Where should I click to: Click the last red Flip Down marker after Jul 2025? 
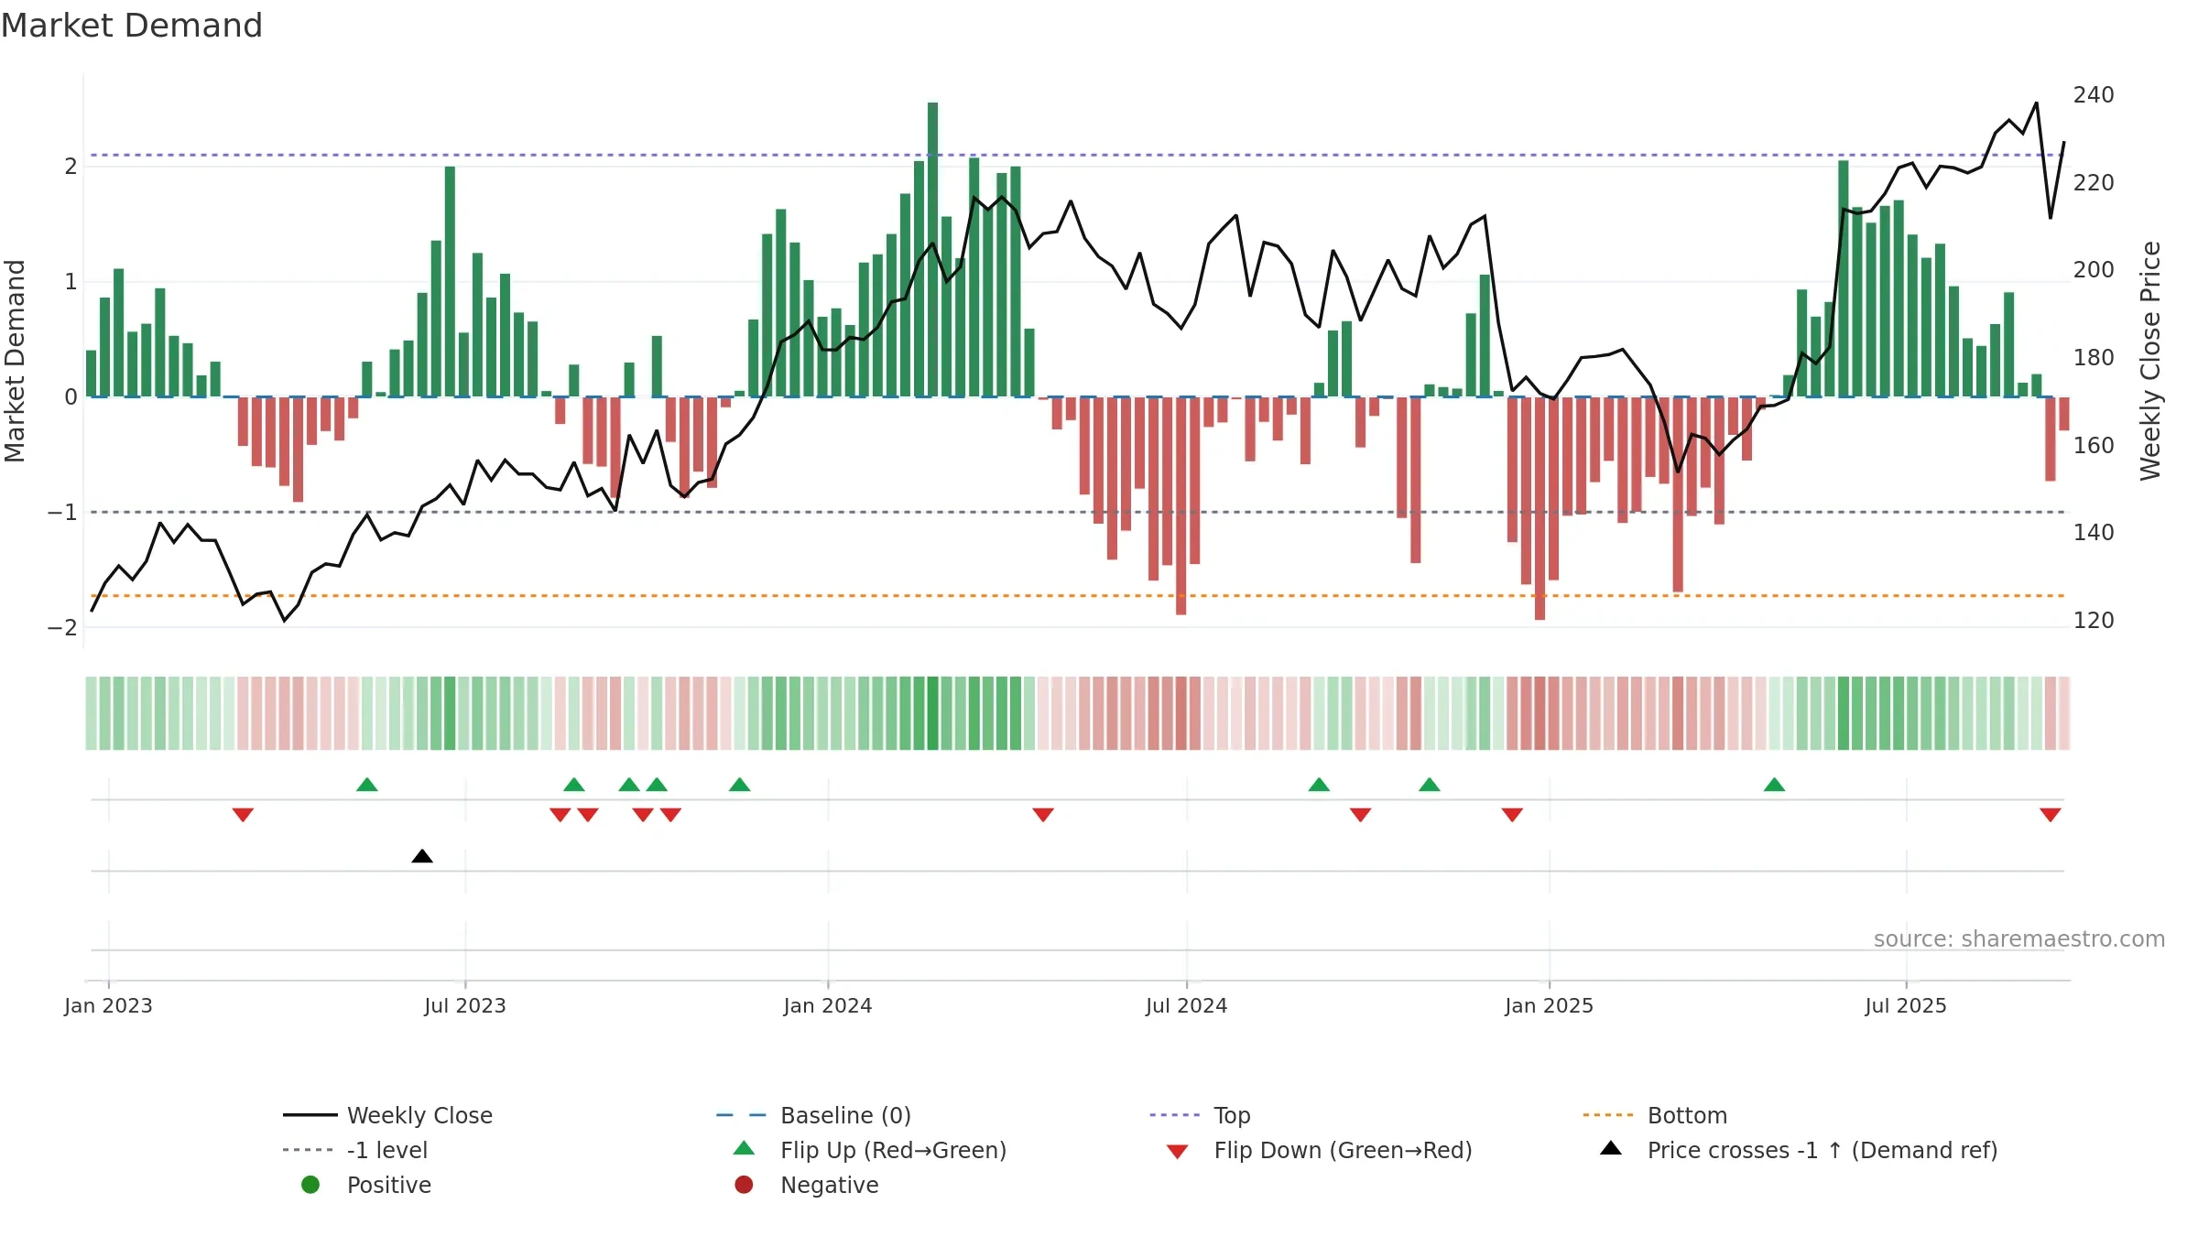2051,815
